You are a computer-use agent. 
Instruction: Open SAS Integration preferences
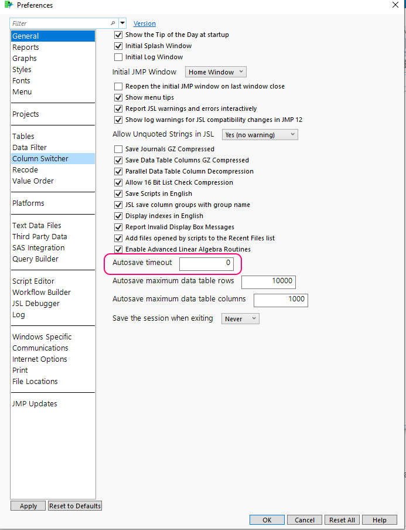pos(53,248)
